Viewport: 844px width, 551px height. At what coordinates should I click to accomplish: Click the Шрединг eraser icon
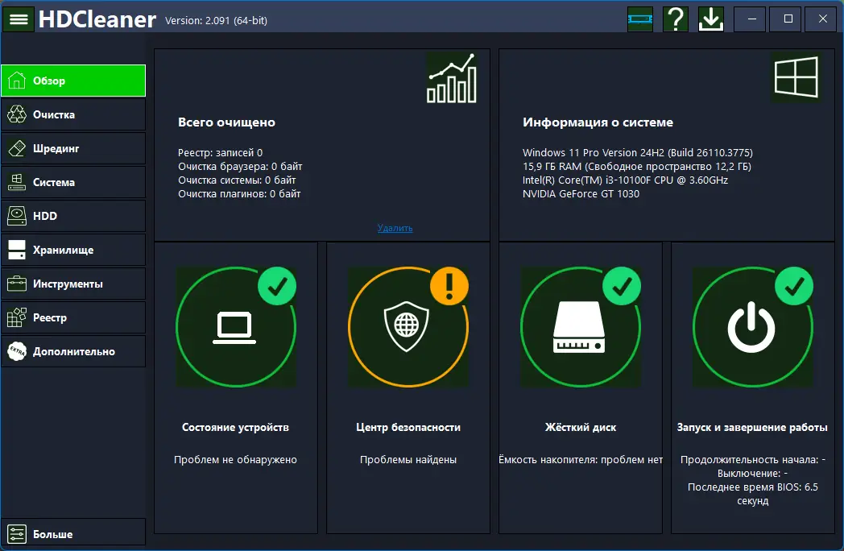(17, 148)
